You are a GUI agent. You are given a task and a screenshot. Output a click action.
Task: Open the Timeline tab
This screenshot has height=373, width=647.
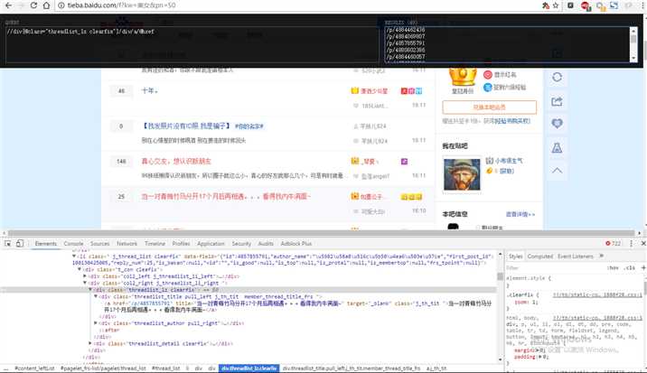(x=155, y=244)
